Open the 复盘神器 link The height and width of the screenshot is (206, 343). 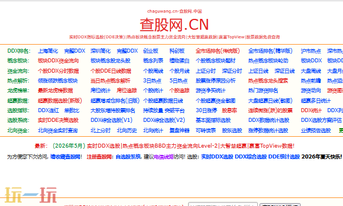coord(180,130)
